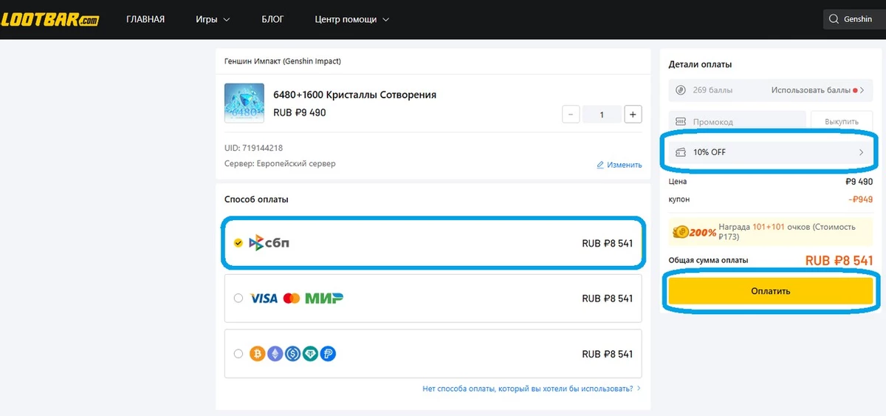This screenshot has width=886, height=416.
Task: Increase quantity with the plus button
Action: (x=633, y=115)
